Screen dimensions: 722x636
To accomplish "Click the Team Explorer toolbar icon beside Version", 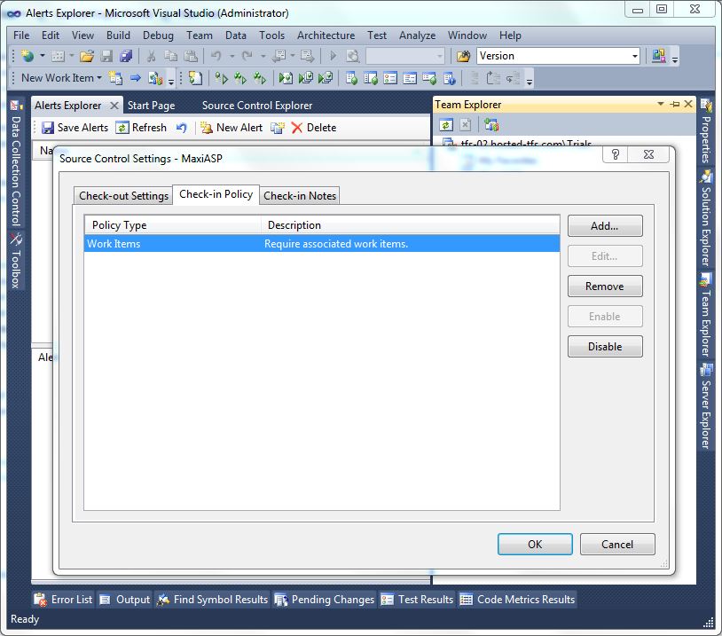I will [x=659, y=56].
